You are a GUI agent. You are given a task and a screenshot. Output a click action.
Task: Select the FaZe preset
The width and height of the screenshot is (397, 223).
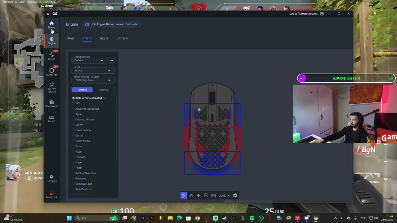tap(77, 152)
